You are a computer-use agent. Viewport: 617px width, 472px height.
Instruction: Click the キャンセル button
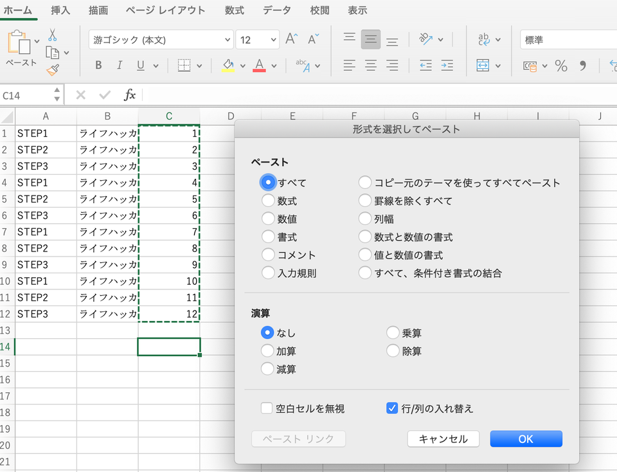(x=443, y=439)
